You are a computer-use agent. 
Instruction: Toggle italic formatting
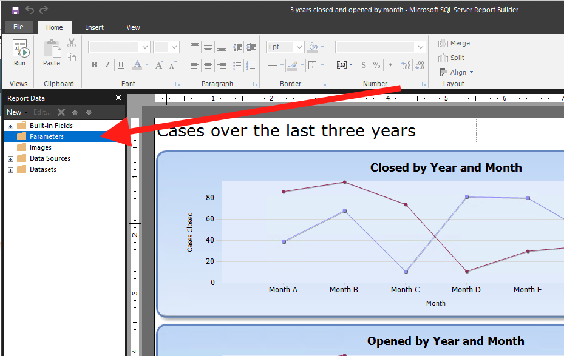click(107, 65)
